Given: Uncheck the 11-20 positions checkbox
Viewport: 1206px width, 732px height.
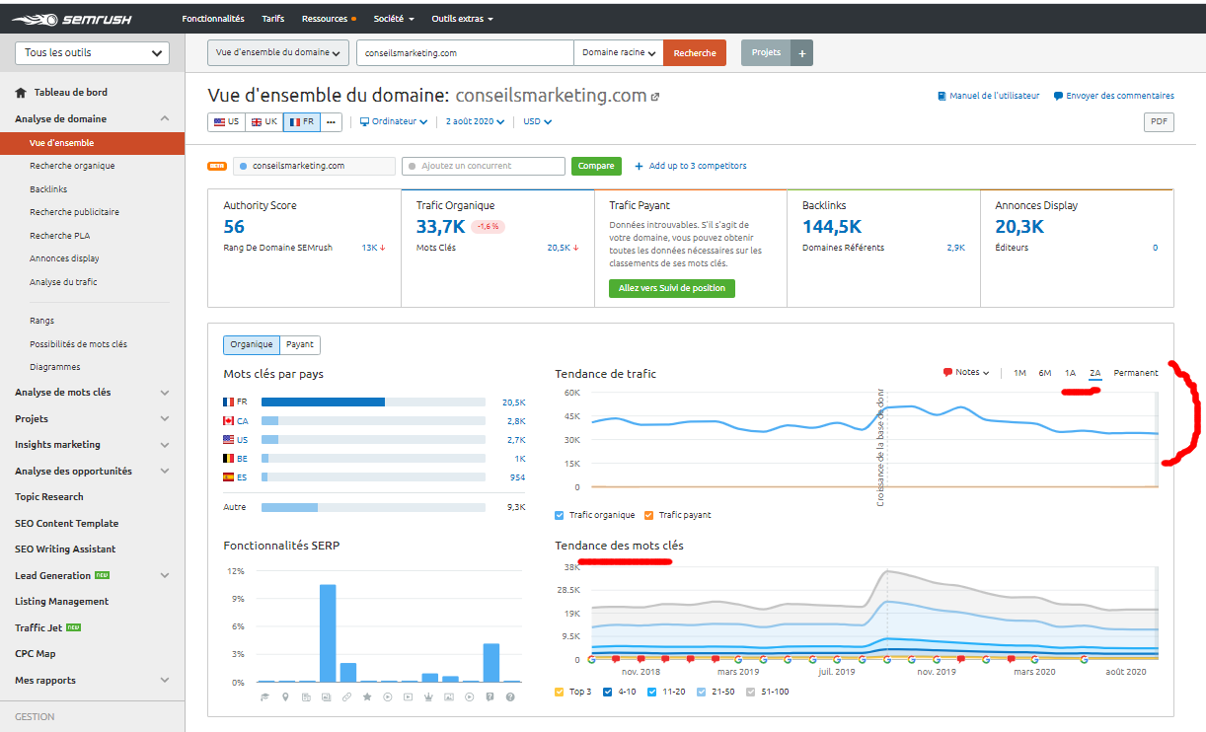Looking at the screenshot, I should point(652,692).
